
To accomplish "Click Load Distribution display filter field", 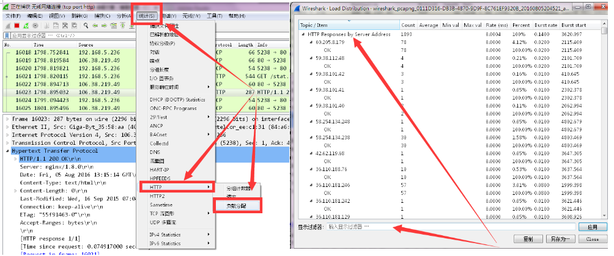I will tap(451, 227).
